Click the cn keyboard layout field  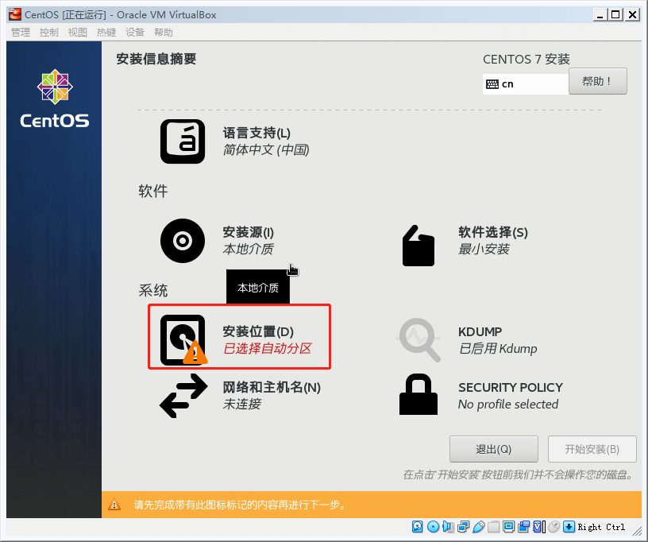tap(526, 84)
